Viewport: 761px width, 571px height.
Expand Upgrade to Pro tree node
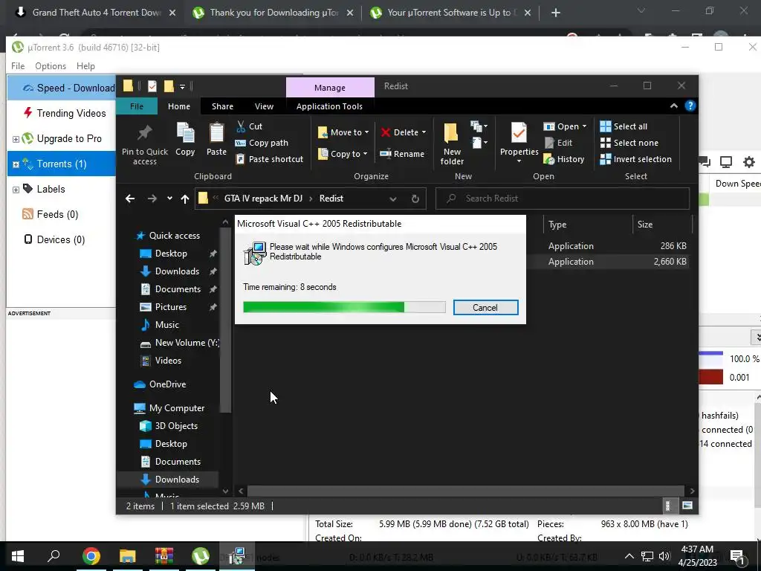pyautogui.click(x=16, y=139)
